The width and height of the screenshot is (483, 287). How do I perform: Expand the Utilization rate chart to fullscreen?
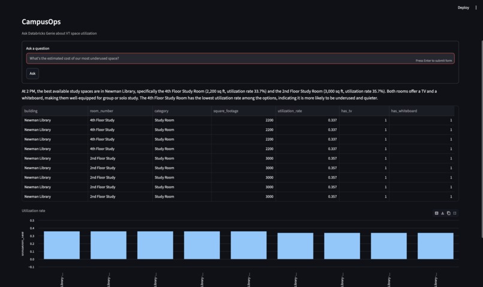tap(455, 213)
